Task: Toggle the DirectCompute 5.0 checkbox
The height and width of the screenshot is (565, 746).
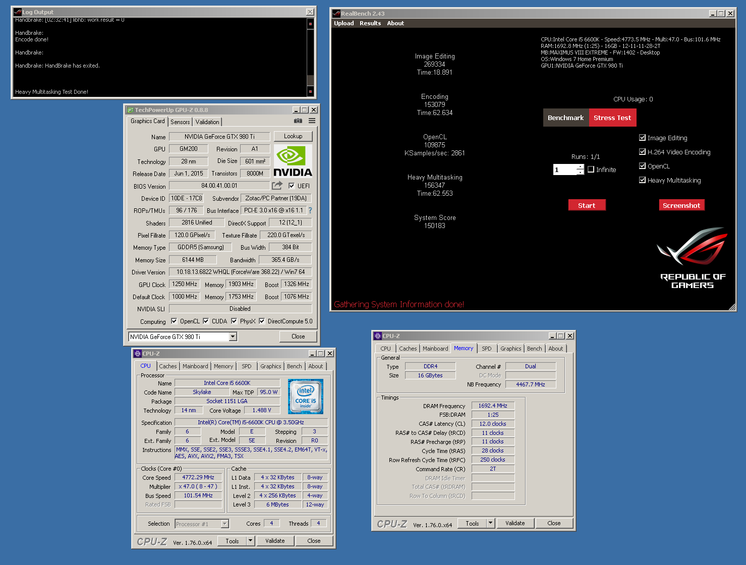Action: (262, 321)
